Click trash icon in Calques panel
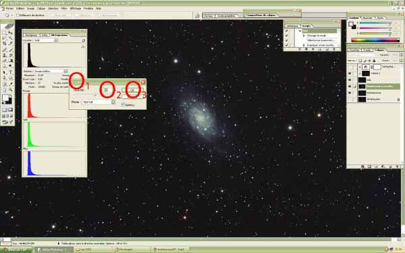405x253 pixels. pyautogui.click(x=398, y=167)
